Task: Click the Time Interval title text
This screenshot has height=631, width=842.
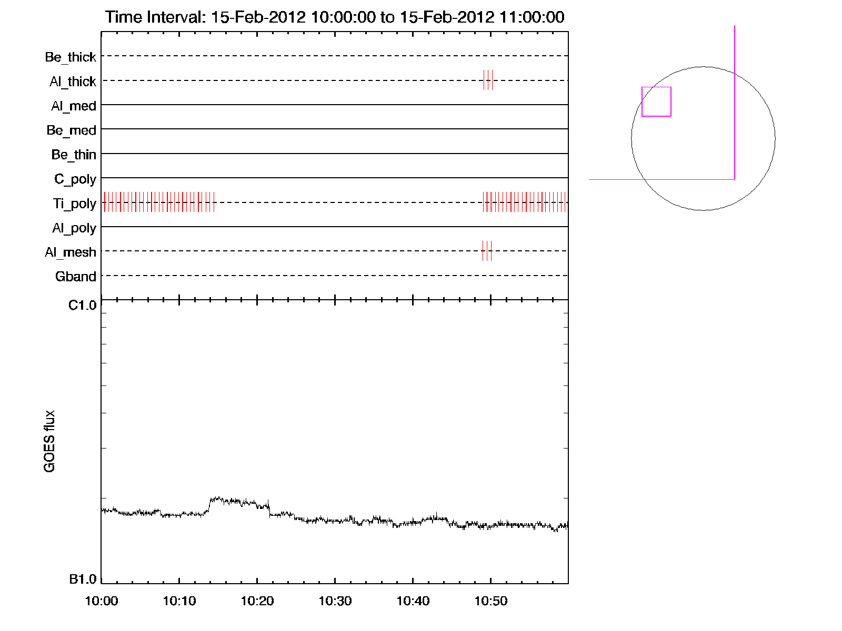Action: click(335, 17)
